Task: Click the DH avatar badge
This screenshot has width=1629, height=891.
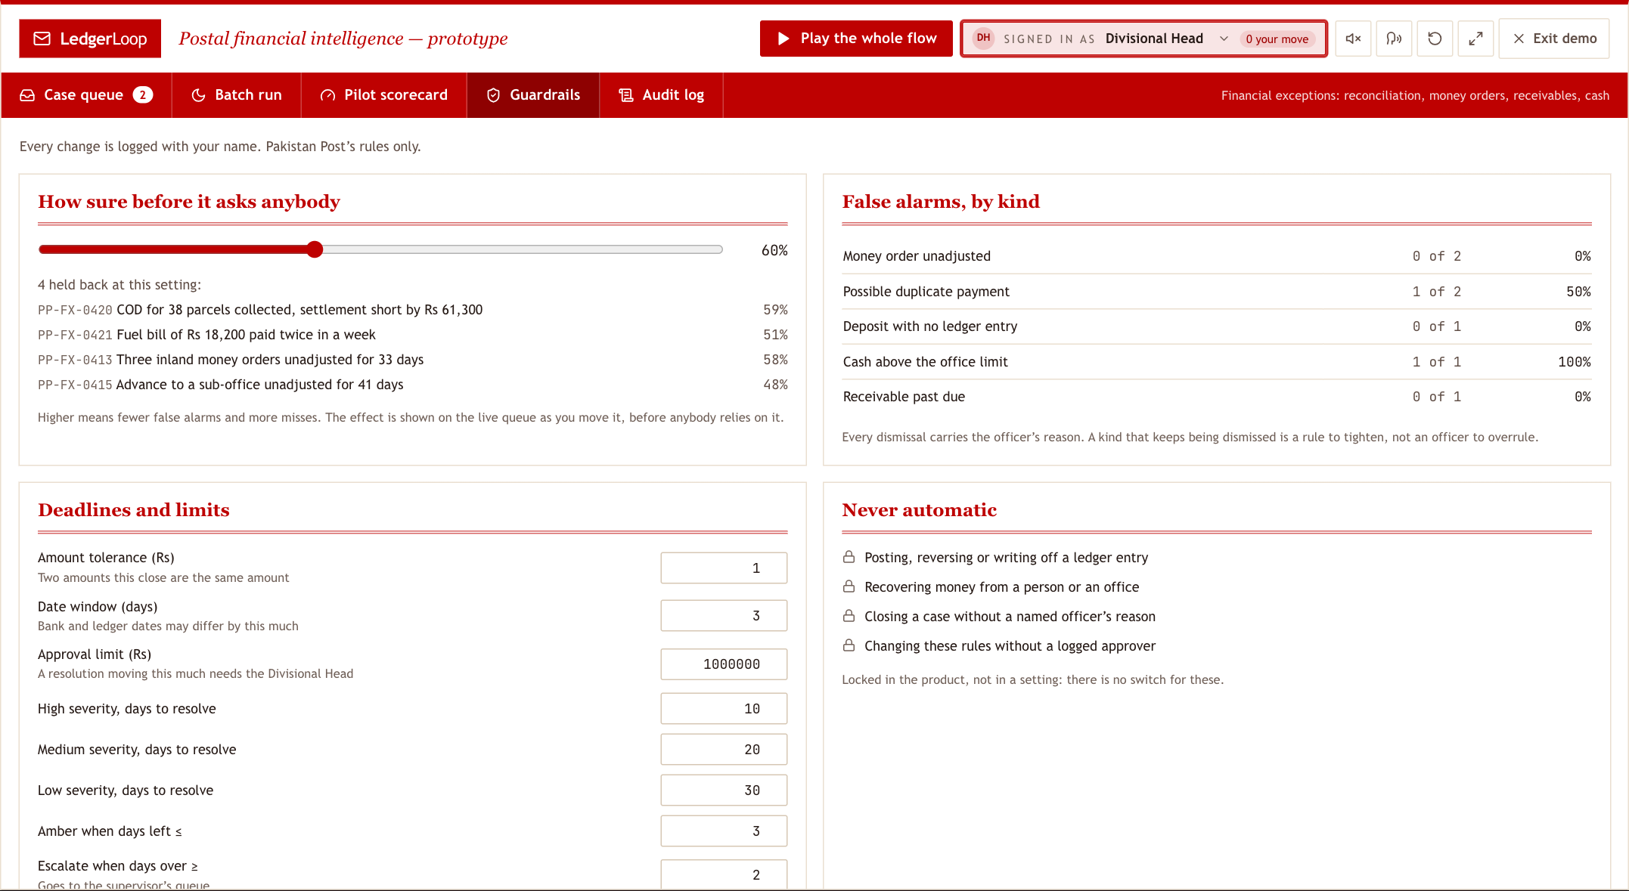Action: [983, 38]
